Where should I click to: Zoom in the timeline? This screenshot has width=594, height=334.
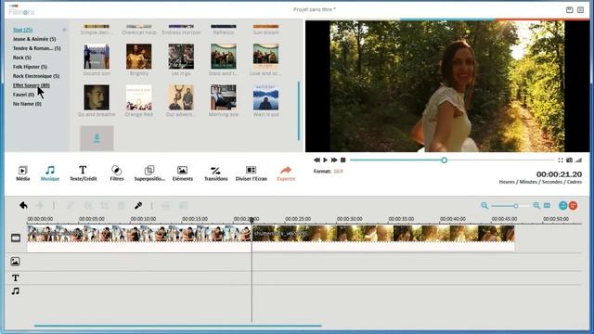coord(536,206)
